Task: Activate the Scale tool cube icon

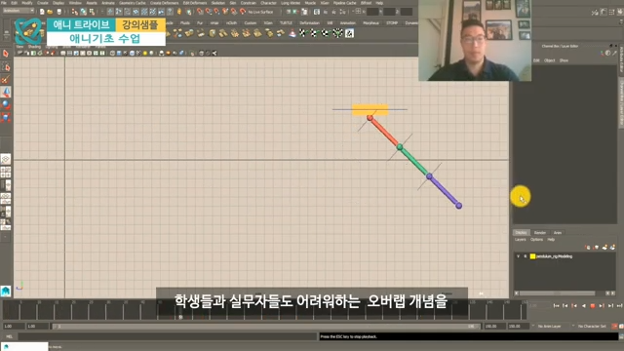Action: (6, 118)
